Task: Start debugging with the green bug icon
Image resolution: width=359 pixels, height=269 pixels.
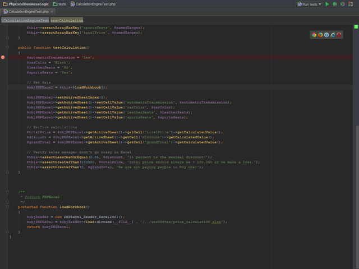Action: 335,4
